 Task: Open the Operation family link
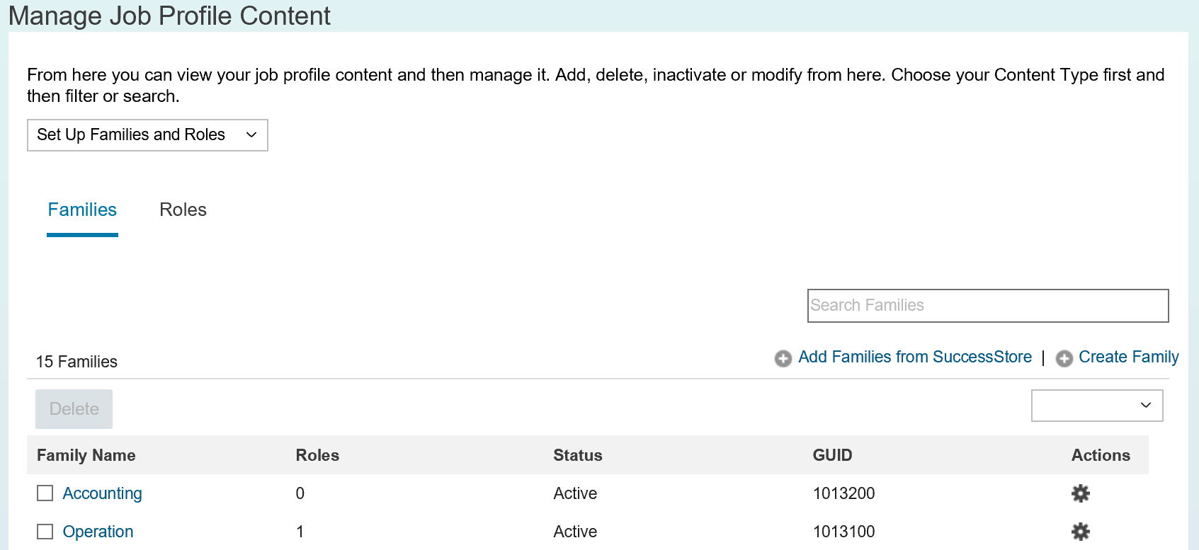(x=98, y=532)
